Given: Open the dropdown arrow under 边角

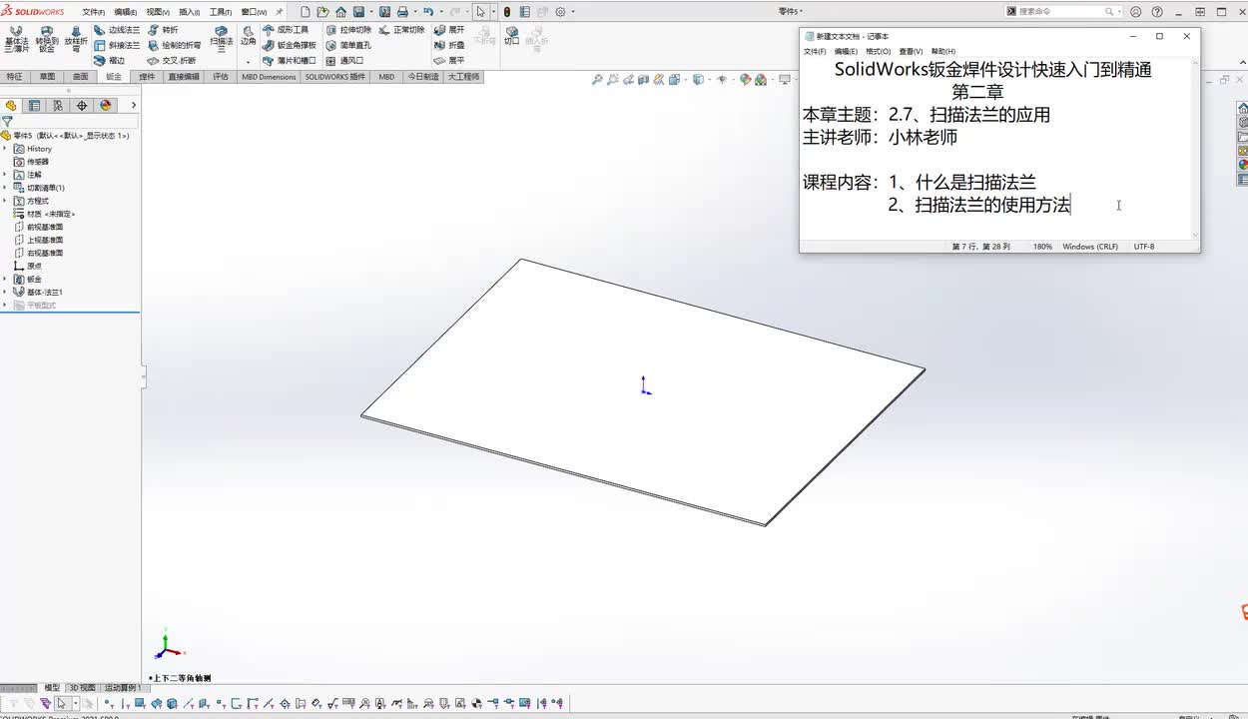Looking at the screenshot, I should click(x=248, y=61).
